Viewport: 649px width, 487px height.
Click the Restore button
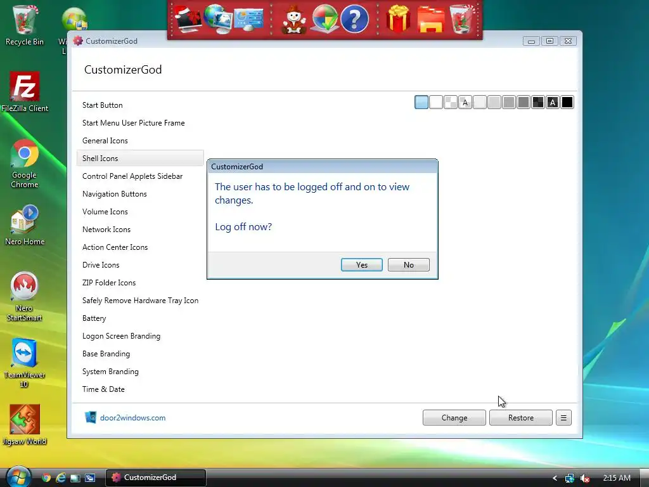click(x=521, y=417)
